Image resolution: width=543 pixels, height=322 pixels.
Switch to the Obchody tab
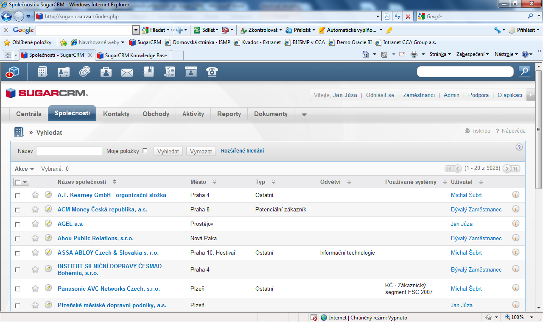(x=156, y=114)
